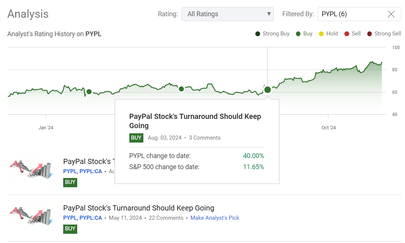This screenshot has height=243, width=405.
Task: Click the BUY badge under May 11 article
Action: pos(70,229)
